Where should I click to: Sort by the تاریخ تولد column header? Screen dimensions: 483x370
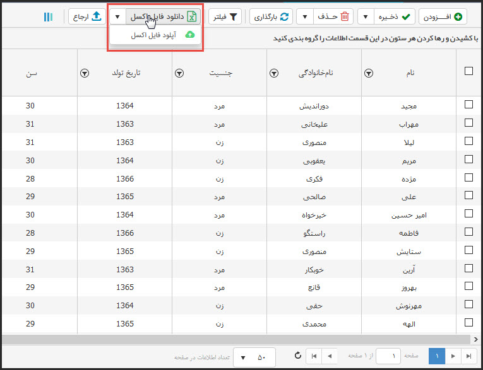click(126, 73)
